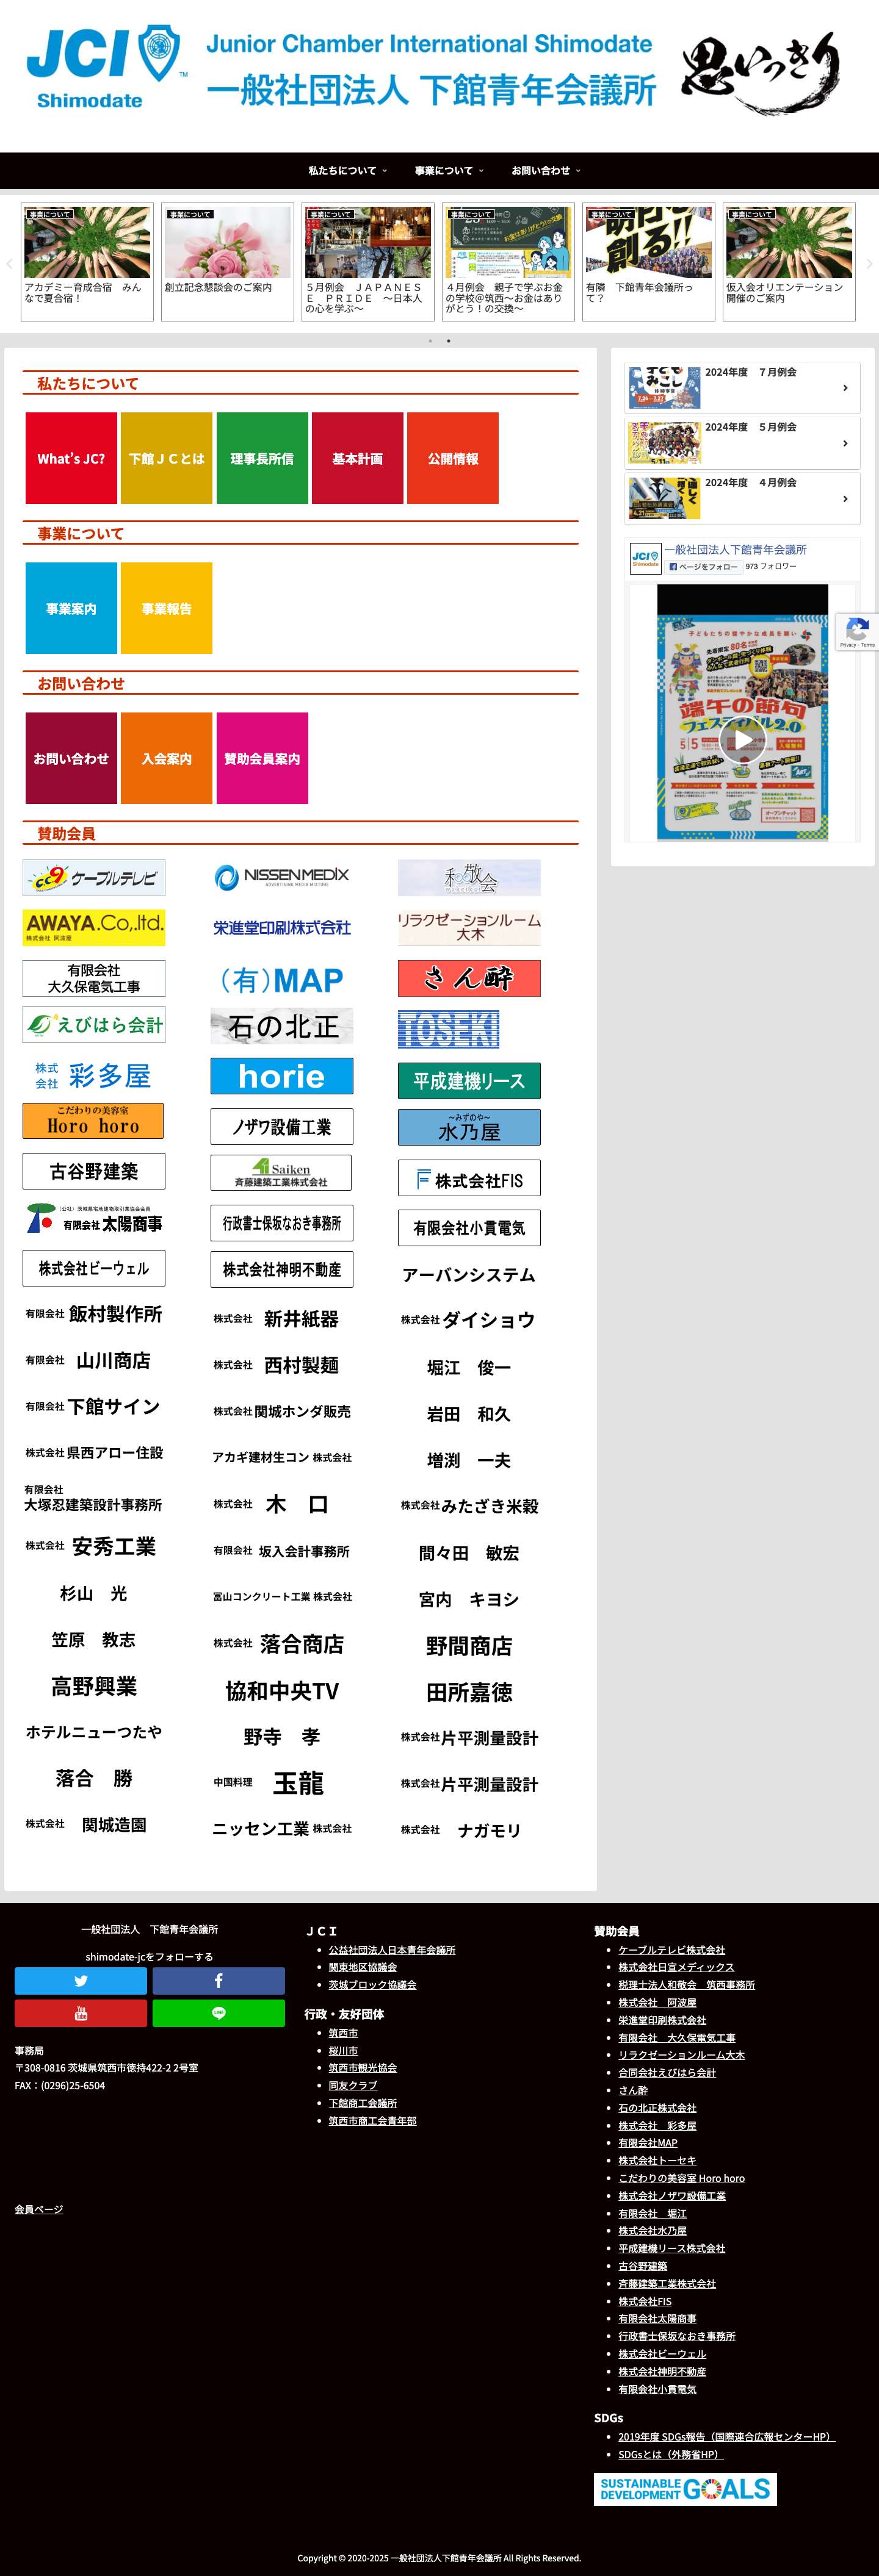Viewport: 879px width, 2576px height.
Task: Open the 2019年度 SDGs報告 link
Action: [x=726, y=2437]
